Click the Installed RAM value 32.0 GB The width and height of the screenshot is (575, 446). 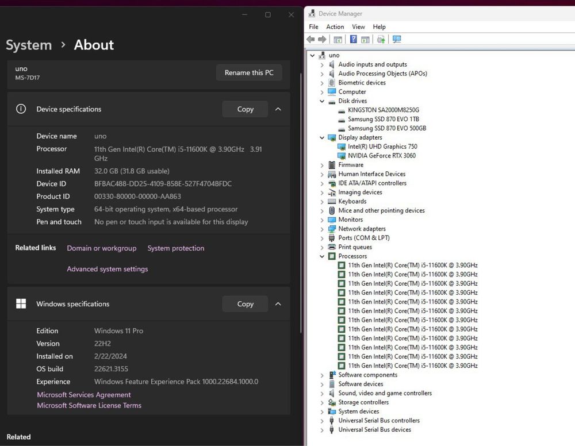(x=132, y=171)
